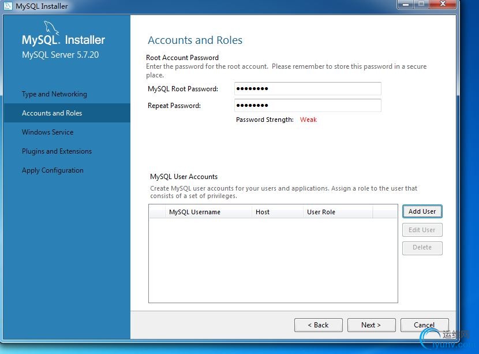Viewport: 479px width, 354px height.
Task: Focus the Repeat Password field
Action: tap(308, 106)
